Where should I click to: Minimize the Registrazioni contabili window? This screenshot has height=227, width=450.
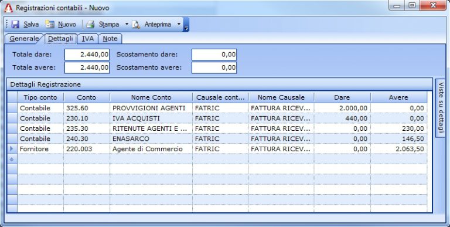[x=397, y=5]
